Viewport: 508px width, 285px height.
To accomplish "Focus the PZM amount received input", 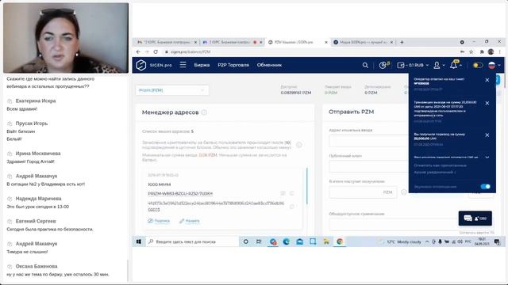I will click(363, 192).
